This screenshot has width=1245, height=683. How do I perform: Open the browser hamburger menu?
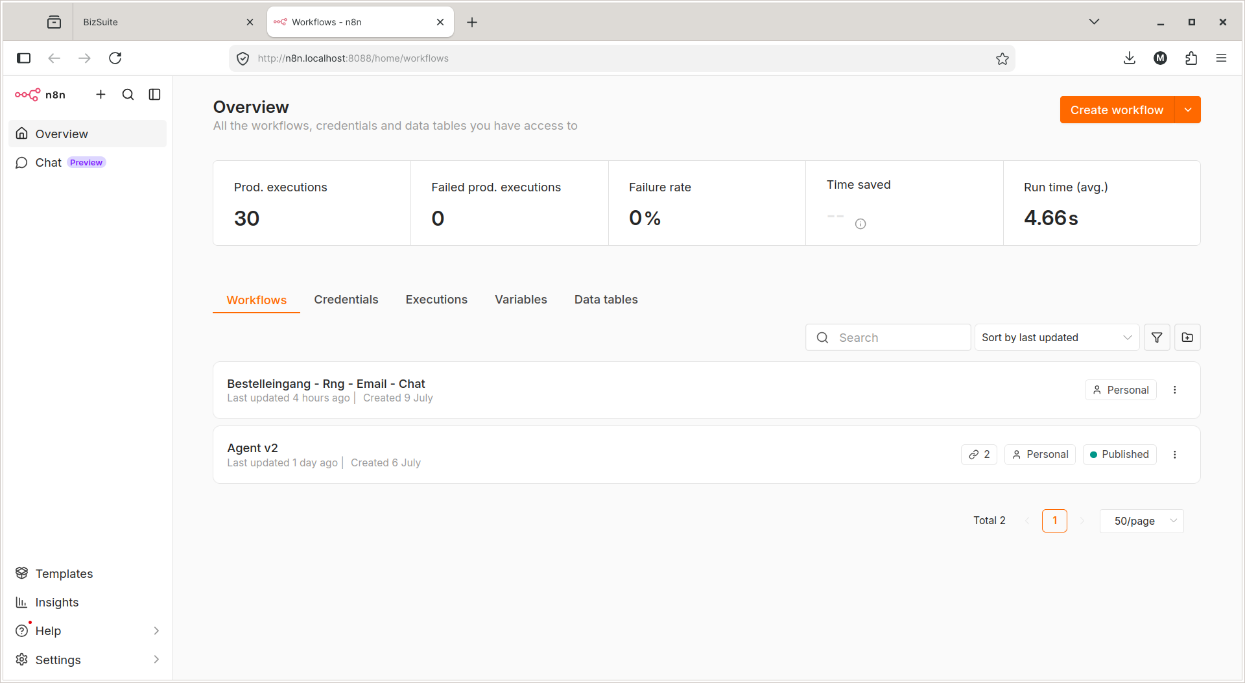pos(1221,58)
